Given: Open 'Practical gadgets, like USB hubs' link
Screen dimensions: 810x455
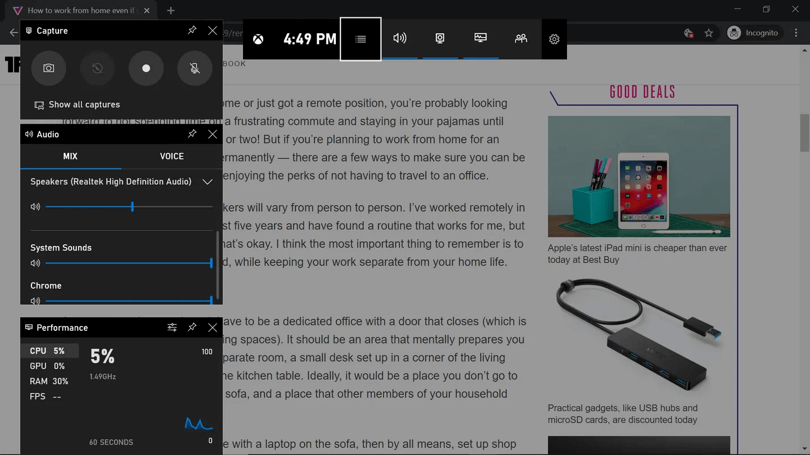Looking at the screenshot, I should 623,414.
